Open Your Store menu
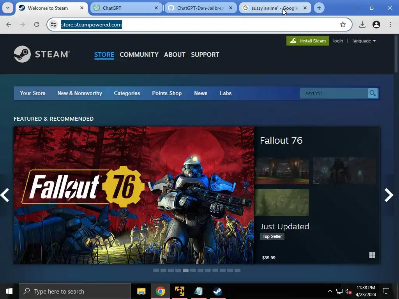This screenshot has height=299, width=399. coord(33,93)
